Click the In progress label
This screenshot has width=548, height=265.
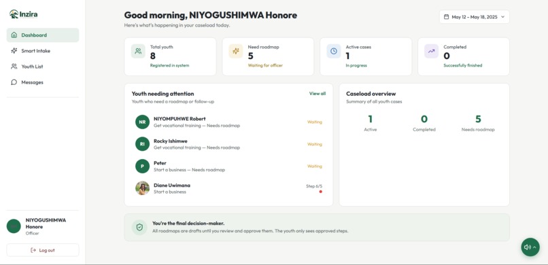click(356, 65)
